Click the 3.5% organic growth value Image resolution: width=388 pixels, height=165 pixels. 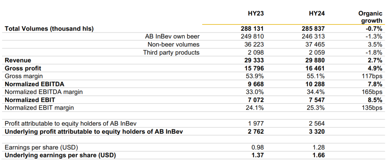click(x=375, y=45)
